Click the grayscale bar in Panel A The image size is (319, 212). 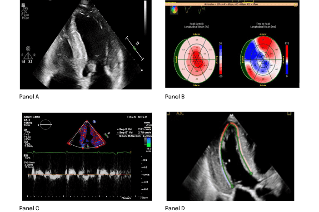point(145,18)
